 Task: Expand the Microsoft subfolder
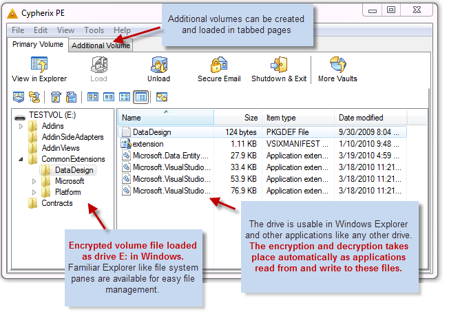34,181
